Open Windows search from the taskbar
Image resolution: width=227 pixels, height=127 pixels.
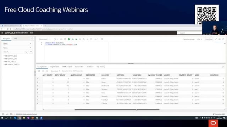pyautogui.click(x=6, y=118)
